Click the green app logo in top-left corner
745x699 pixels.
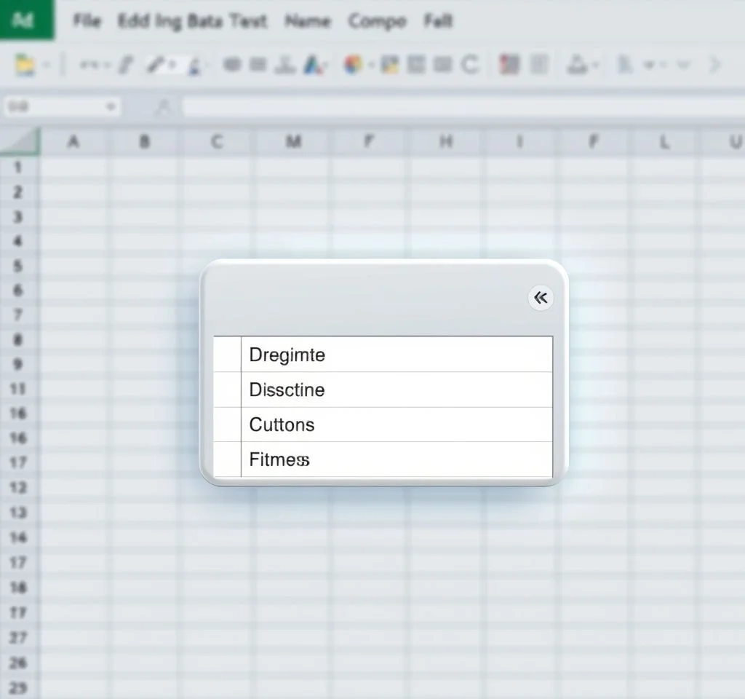(x=26, y=20)
